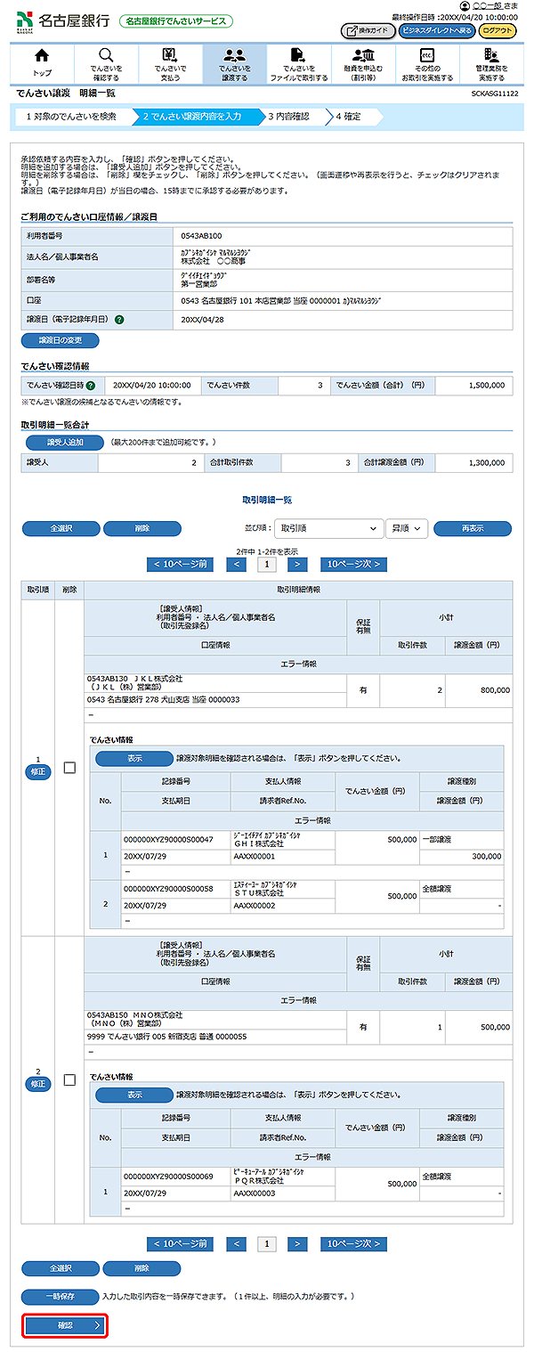Click step 1 対象のでんさいを検索
The width and height of the screenshot is (534, 1352).
pyautogui.click(x=71, y=116)
